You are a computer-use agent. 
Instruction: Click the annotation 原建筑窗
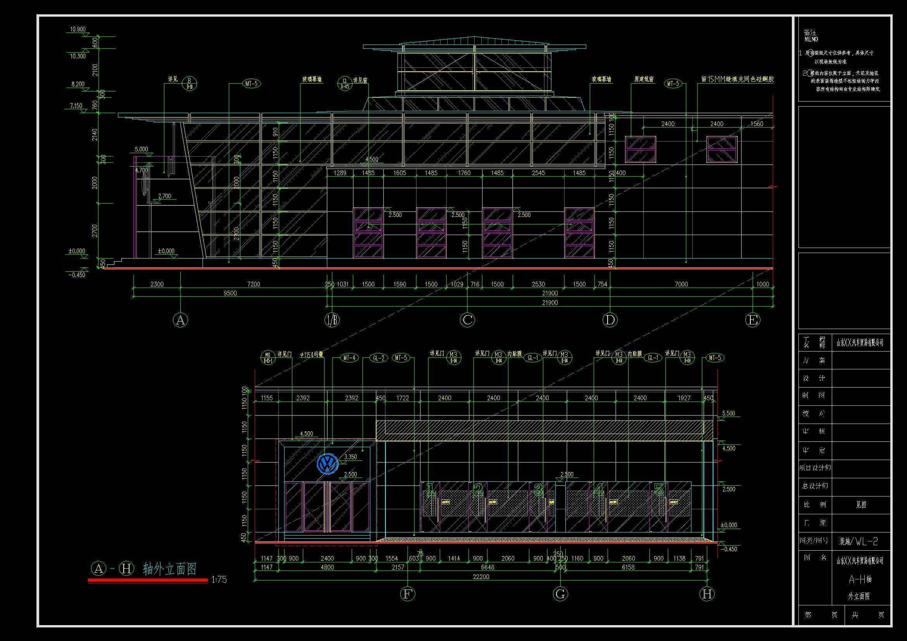644,79
